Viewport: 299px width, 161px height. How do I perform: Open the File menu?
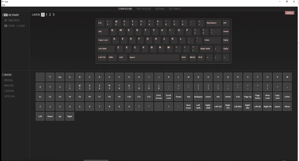4,5
